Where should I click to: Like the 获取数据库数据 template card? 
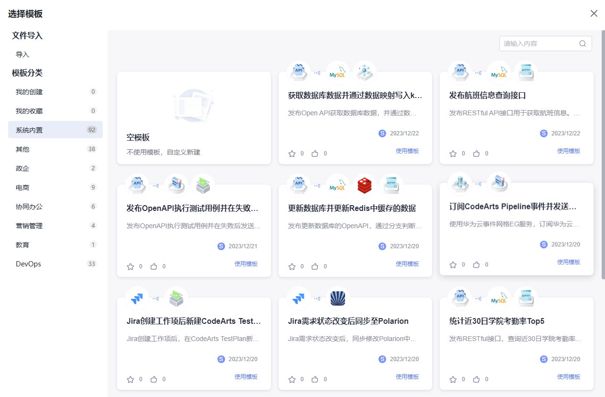(315, 154)
